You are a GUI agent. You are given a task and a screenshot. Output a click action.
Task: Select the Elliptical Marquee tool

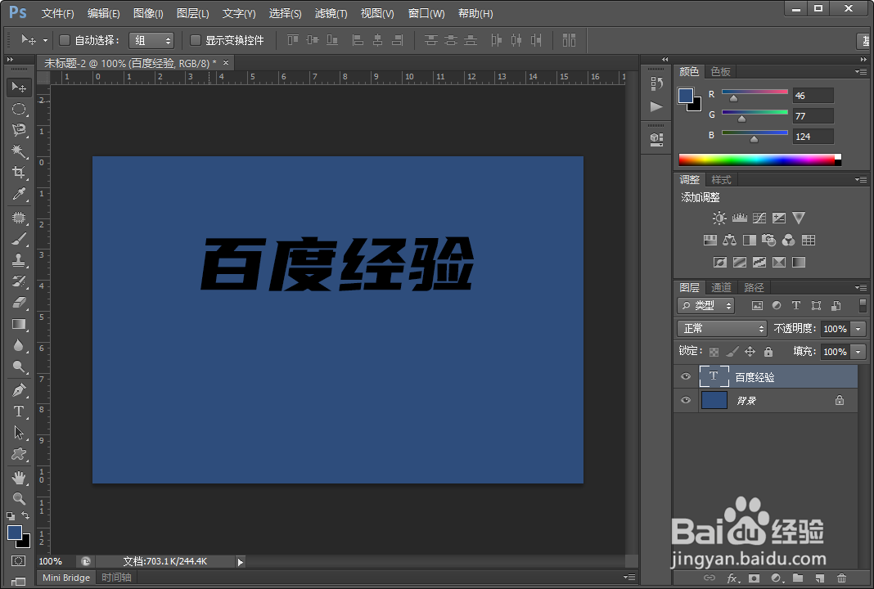pos(19,109)
